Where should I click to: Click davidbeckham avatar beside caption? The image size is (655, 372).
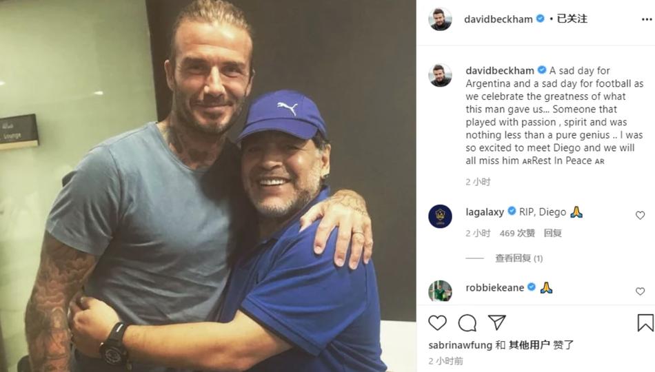440,75
